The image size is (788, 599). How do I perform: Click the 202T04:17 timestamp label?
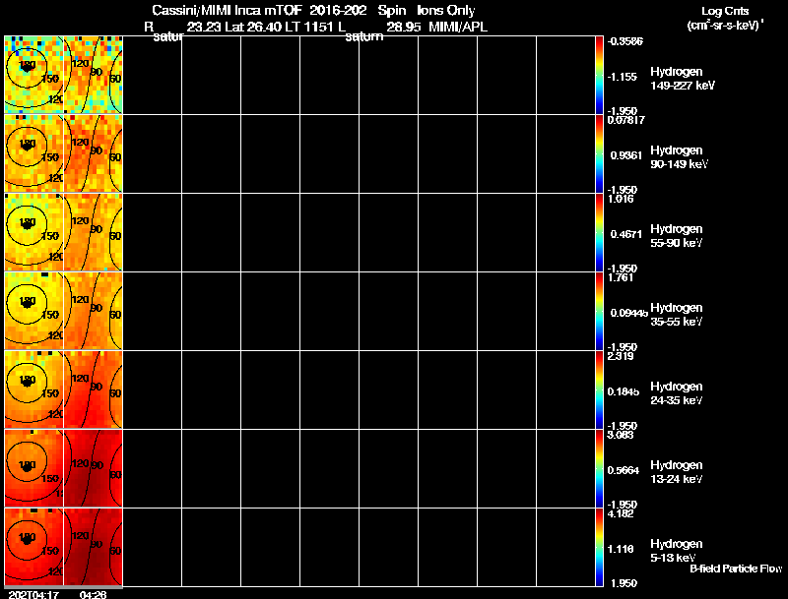click(x=33, y=594)
